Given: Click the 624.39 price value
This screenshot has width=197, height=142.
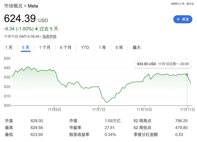Looking at the screenshot, I should tap(20, 18).
